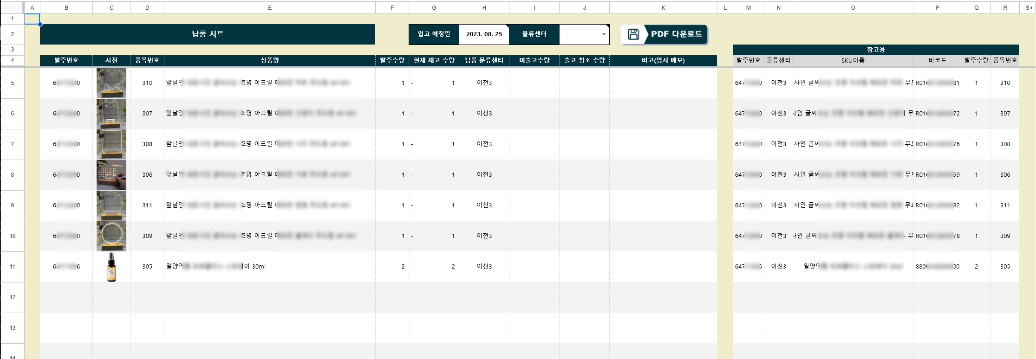Image resolution: width=1036 pixels, height=359 pixels.
Task: Click the 비고 memo cell for item 305
Action: coord(663,267)
